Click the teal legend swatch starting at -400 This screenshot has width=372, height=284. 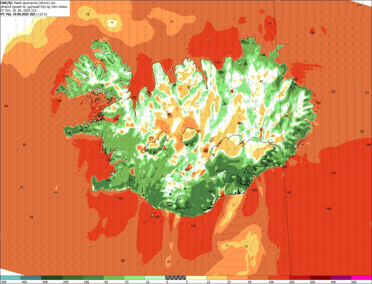(31, 278)
